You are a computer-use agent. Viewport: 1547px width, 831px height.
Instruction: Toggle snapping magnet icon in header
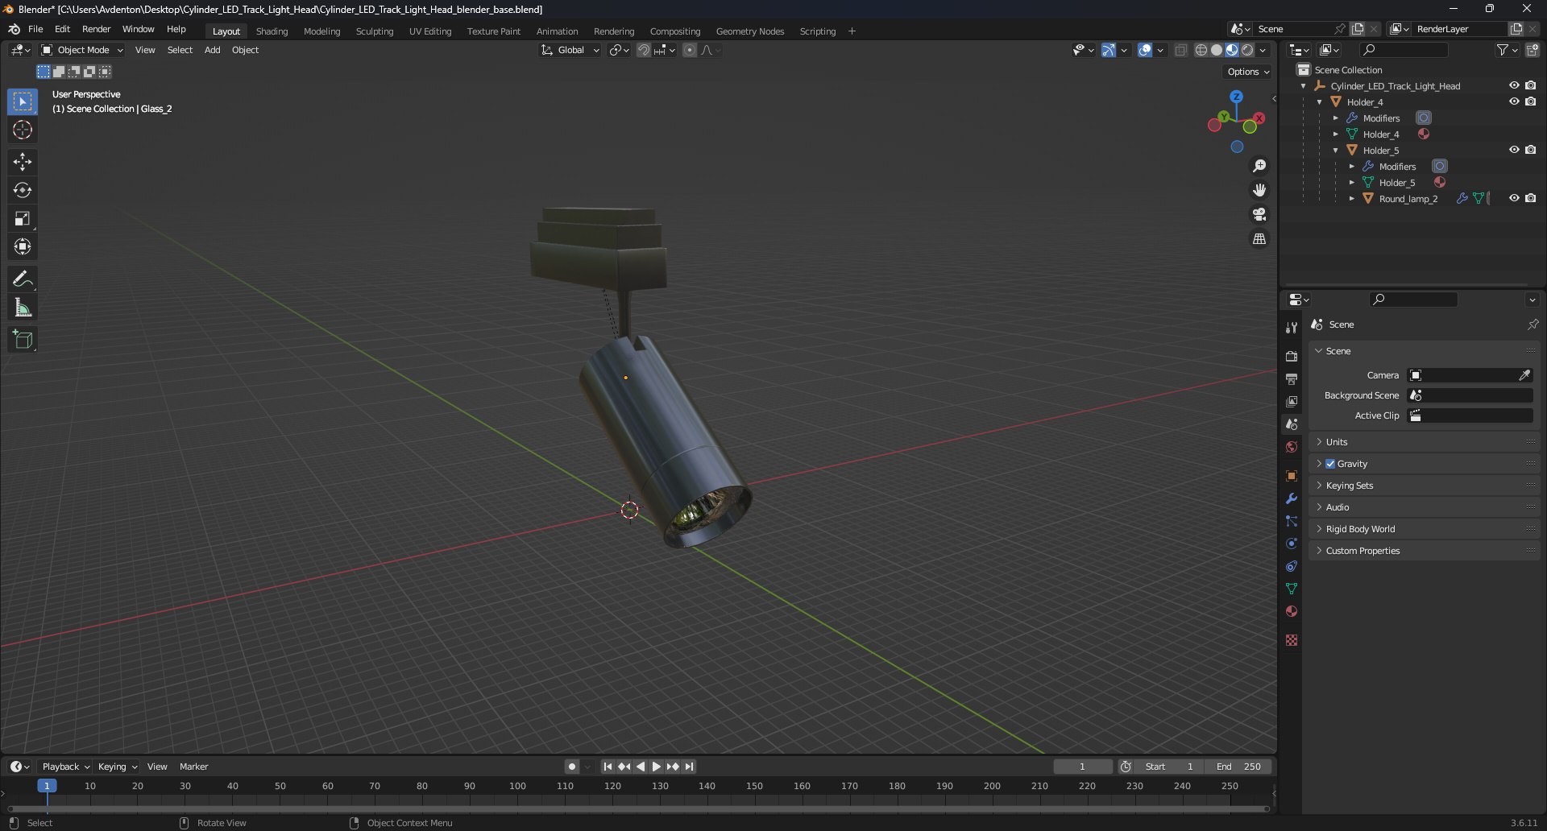click(x=643, y=50)
